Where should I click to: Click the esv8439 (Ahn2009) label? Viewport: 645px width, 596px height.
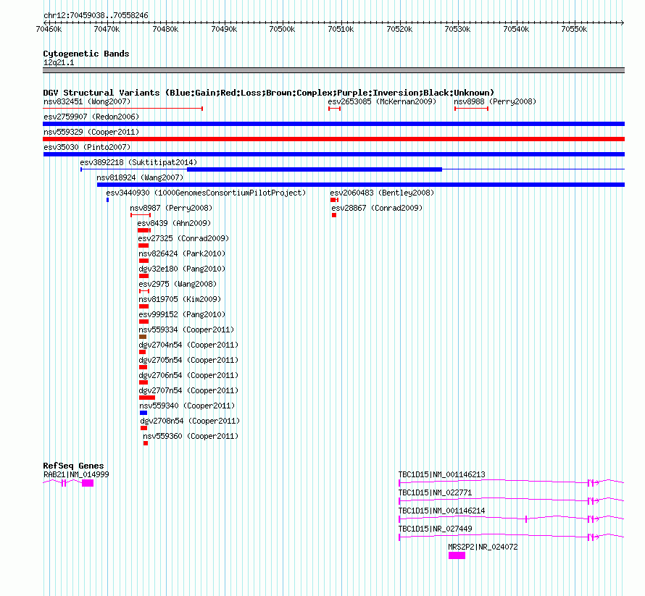(x=174, y=223)
